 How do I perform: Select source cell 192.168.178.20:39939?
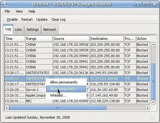(x=71, y=50)
